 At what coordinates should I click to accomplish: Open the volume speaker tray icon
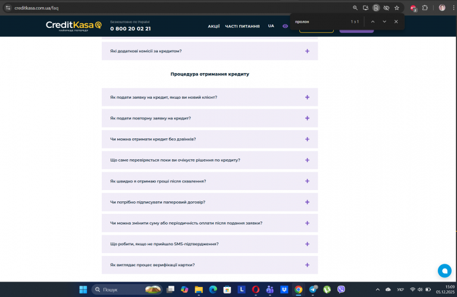click(x=420, y=289)
